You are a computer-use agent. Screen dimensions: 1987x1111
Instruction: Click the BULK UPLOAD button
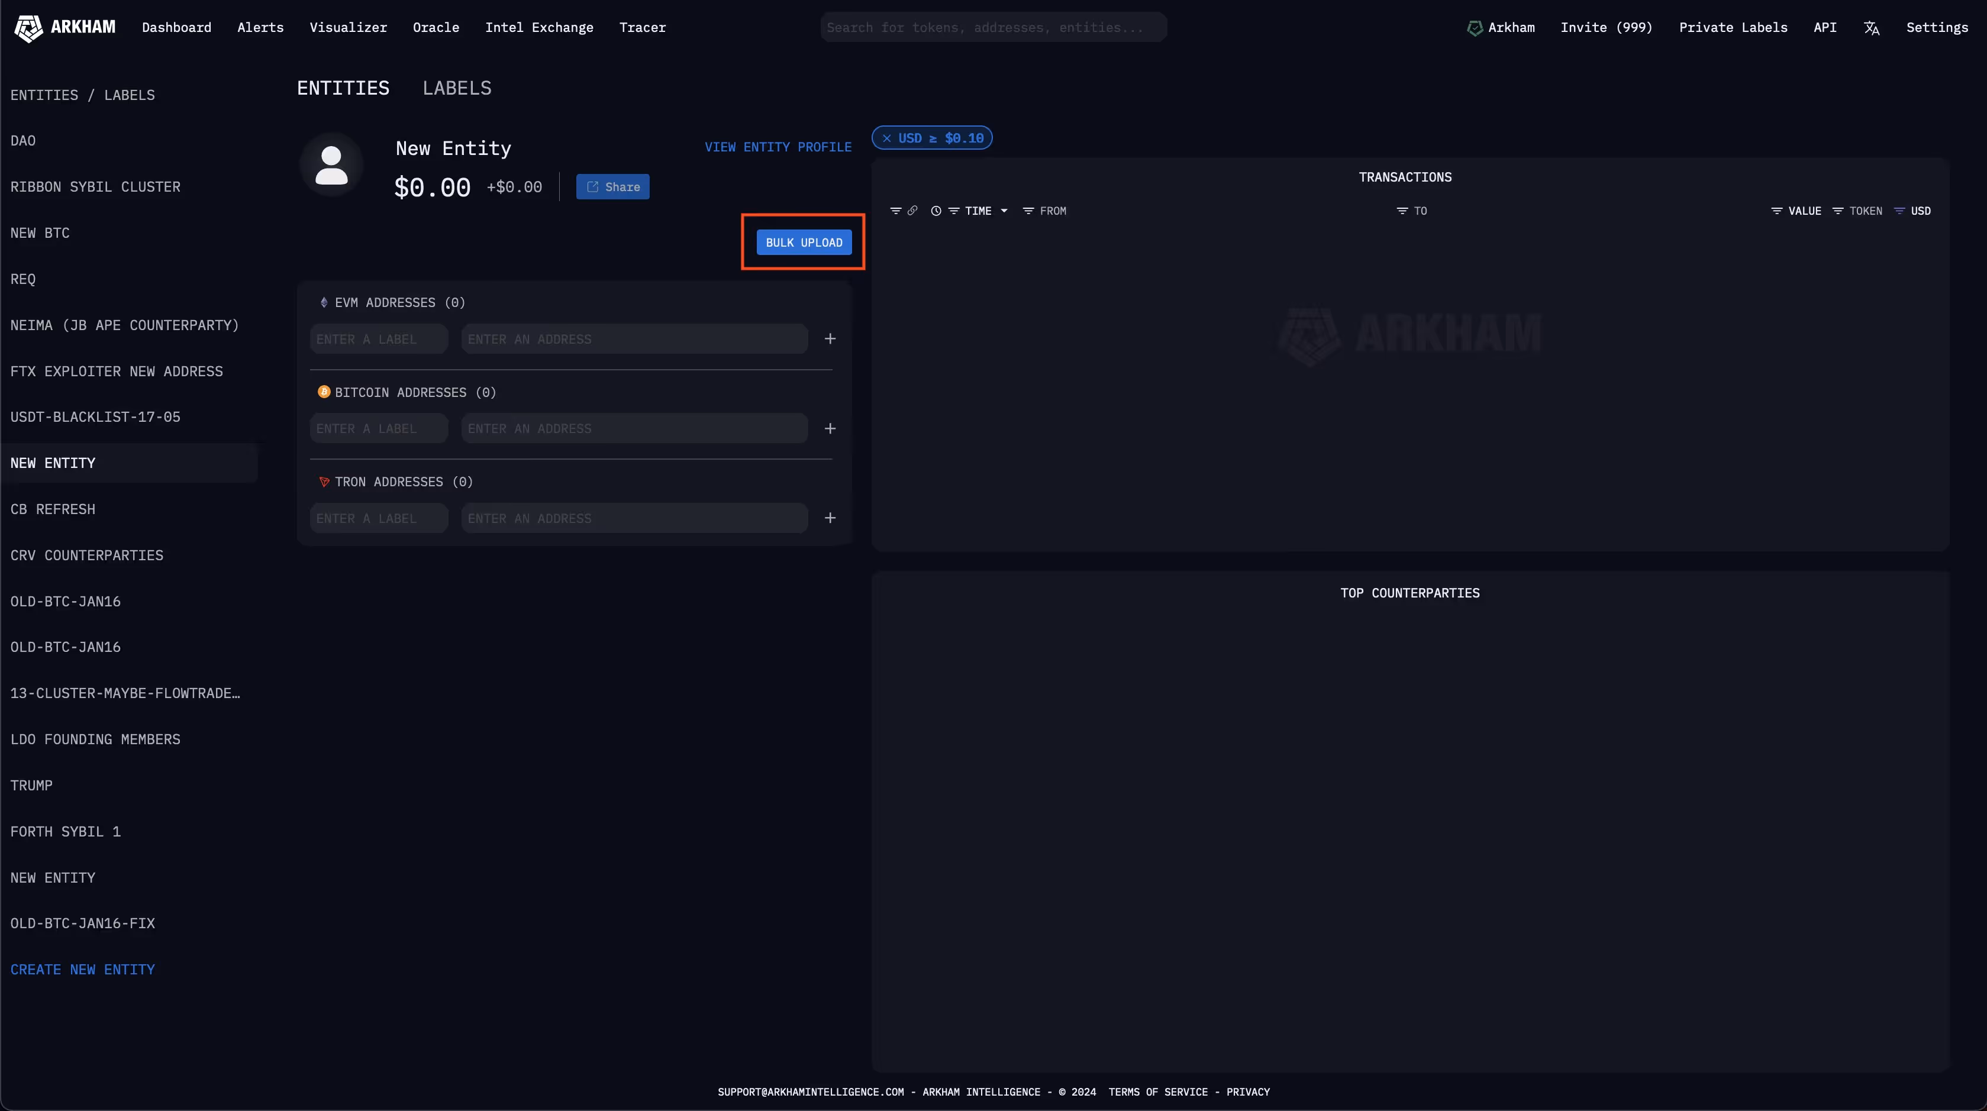coord(804,242)
